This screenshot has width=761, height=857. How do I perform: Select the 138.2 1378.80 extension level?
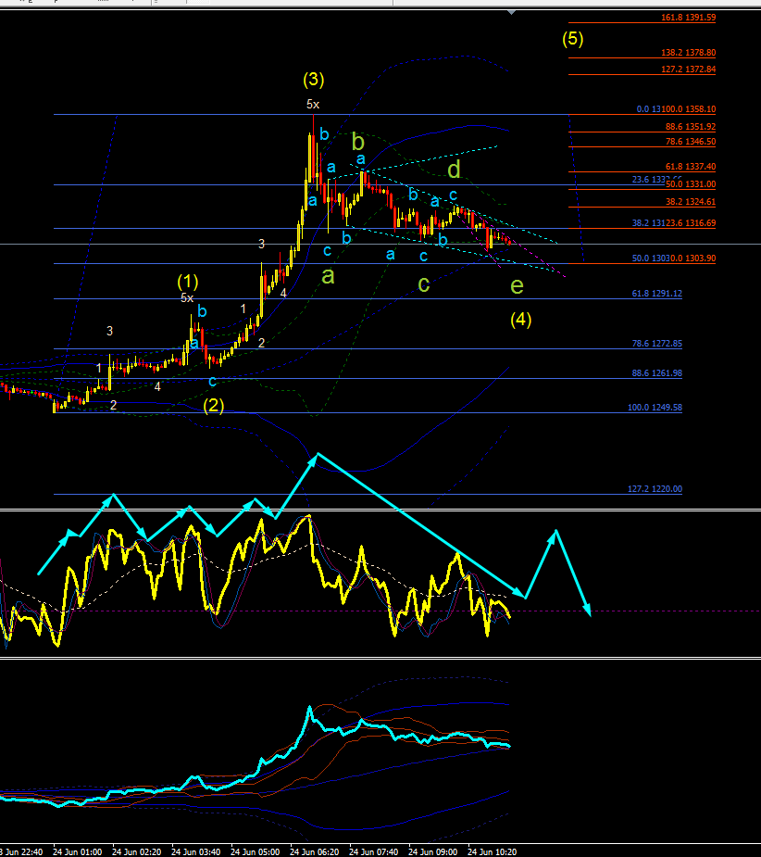pyautogui.click(x=688, y=53)
